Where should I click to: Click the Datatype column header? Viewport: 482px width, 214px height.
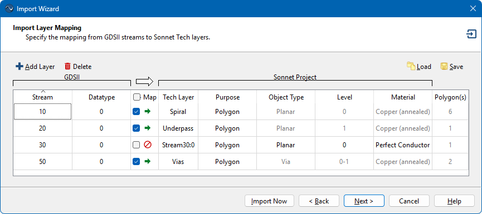pos(101,97)
